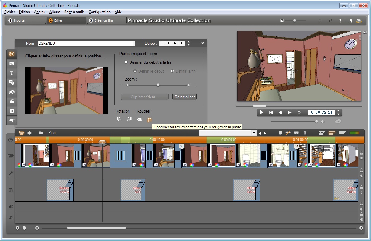Toggle video track lock icon
371x241 pixels.
(361, 153)
